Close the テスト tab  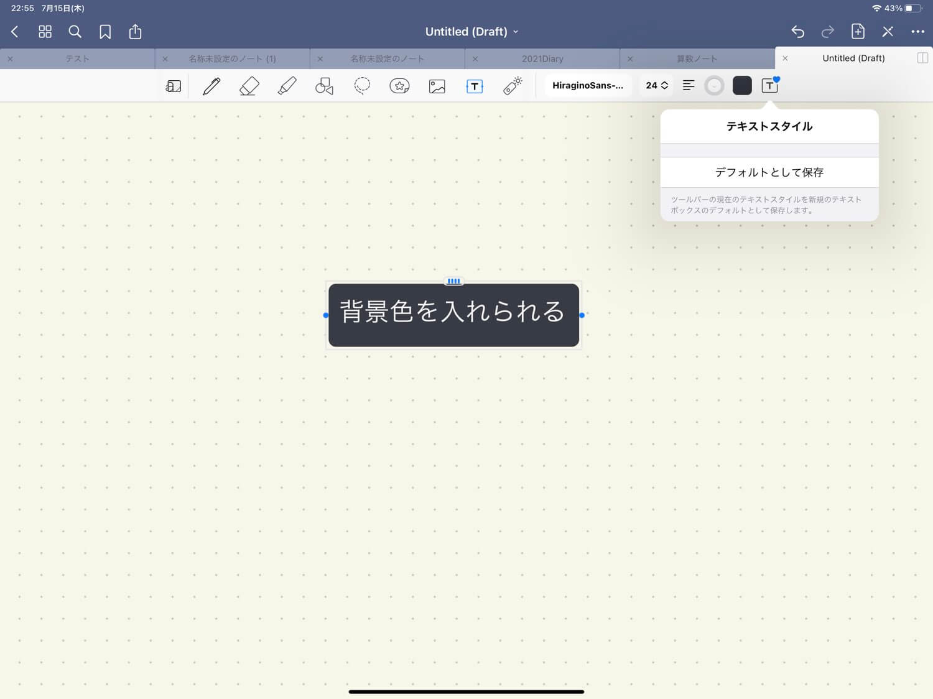coord(10,58)
